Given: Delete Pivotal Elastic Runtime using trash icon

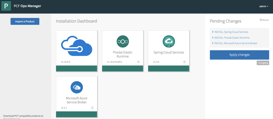Looking at the screenshot, I should point(138,62).
